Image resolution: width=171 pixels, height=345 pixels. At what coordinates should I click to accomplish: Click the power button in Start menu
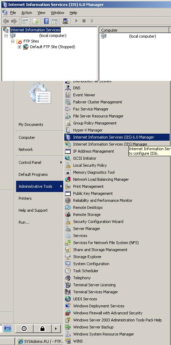click(24, 329)
